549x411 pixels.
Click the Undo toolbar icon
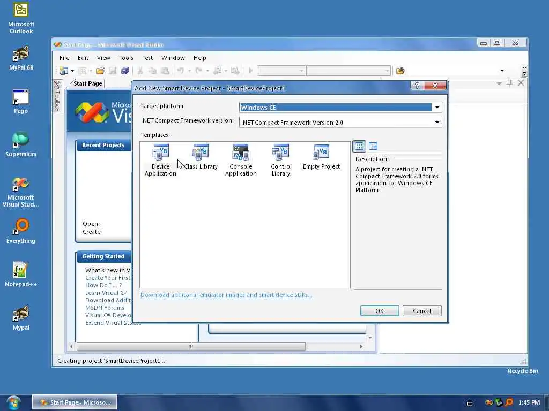coord(180,71)
